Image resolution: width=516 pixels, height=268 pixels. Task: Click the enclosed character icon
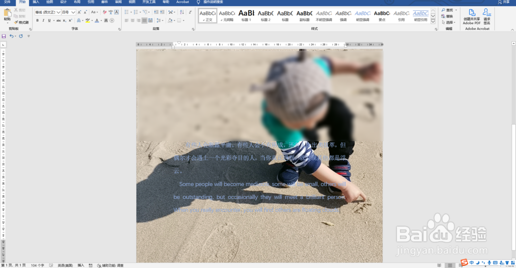(x=112, y=21)
